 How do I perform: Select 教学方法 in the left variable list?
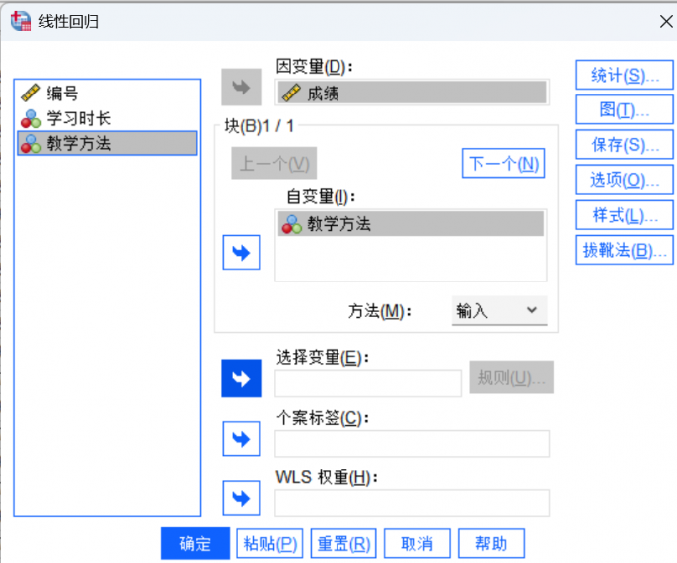[x=108, y=143]
